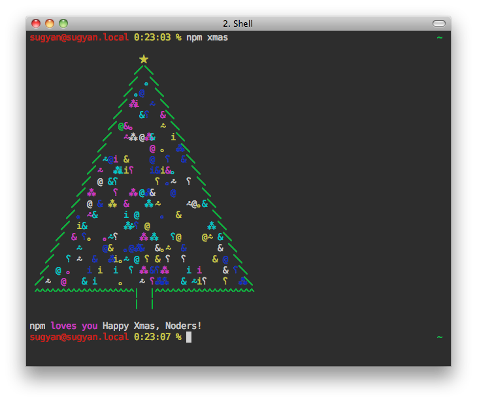This screenshot has width=477, height=402.
Task: Close the Shell terminal window
Action: [36, 23]
